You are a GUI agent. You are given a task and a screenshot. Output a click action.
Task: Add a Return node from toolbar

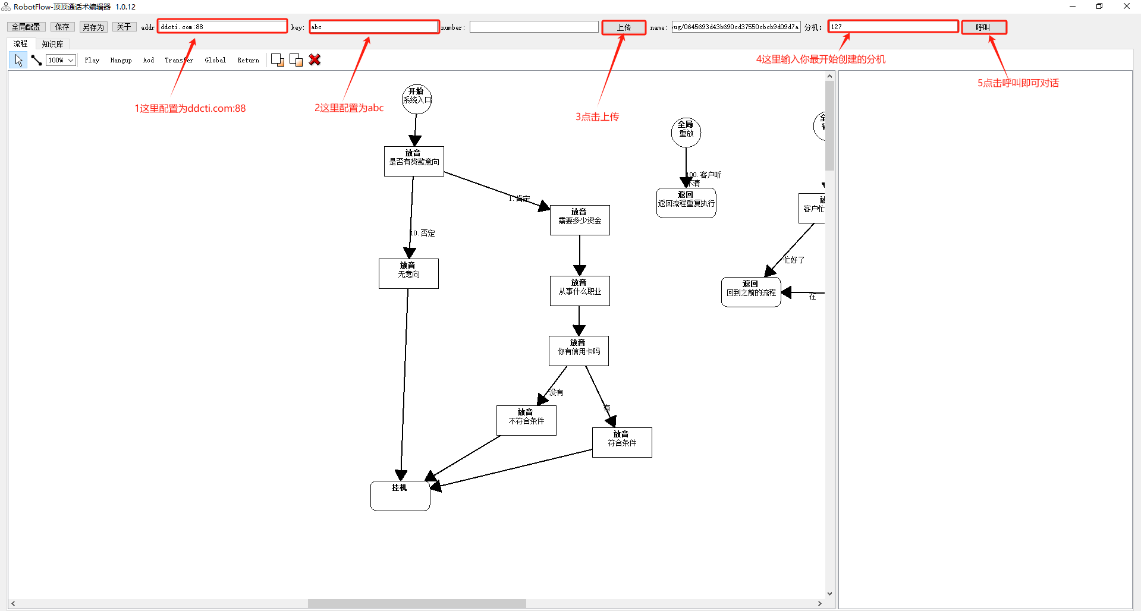(248, 60)
